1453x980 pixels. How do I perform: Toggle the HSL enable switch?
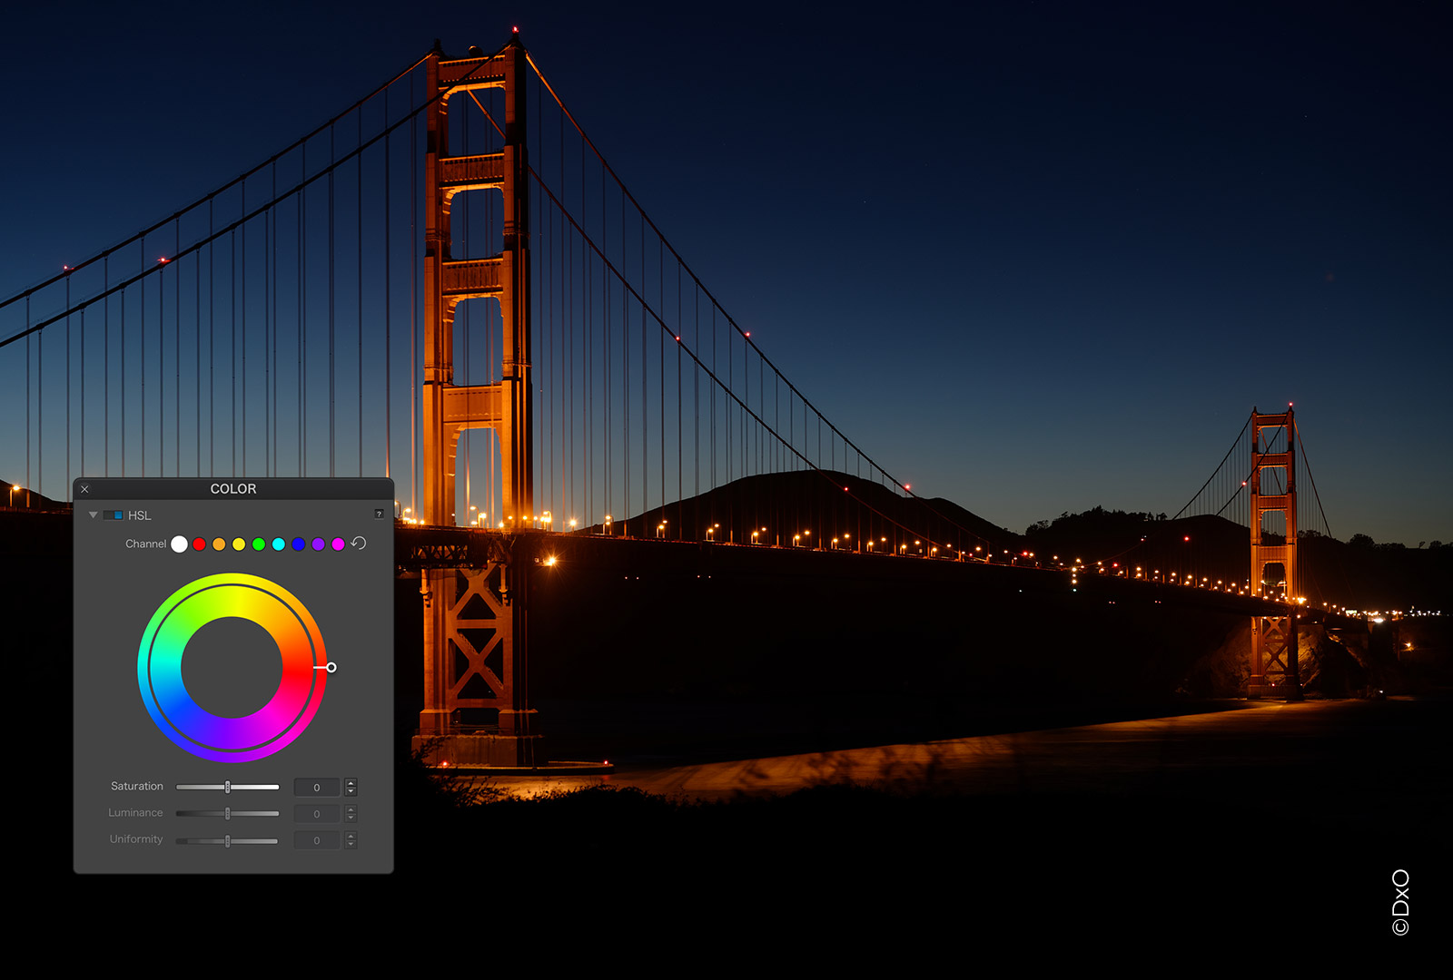pyautogui.click(x=114, y=514)
